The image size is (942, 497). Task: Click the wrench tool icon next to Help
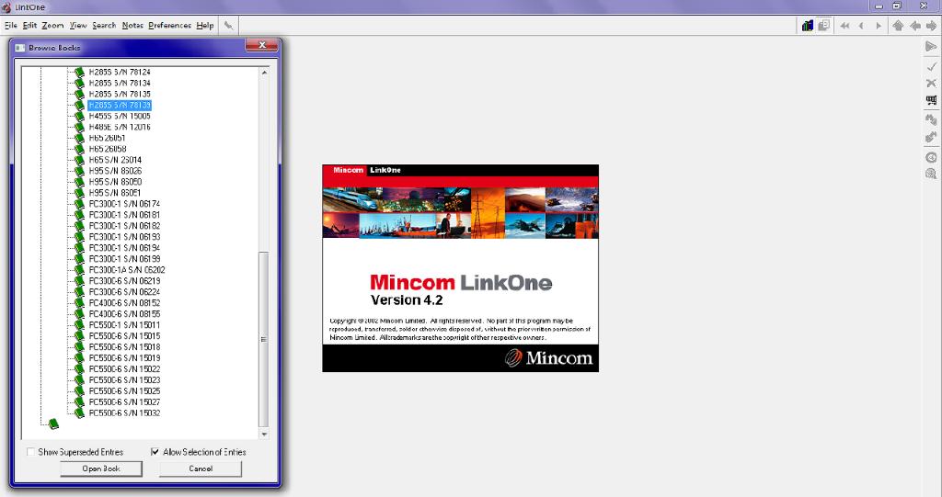228,25
